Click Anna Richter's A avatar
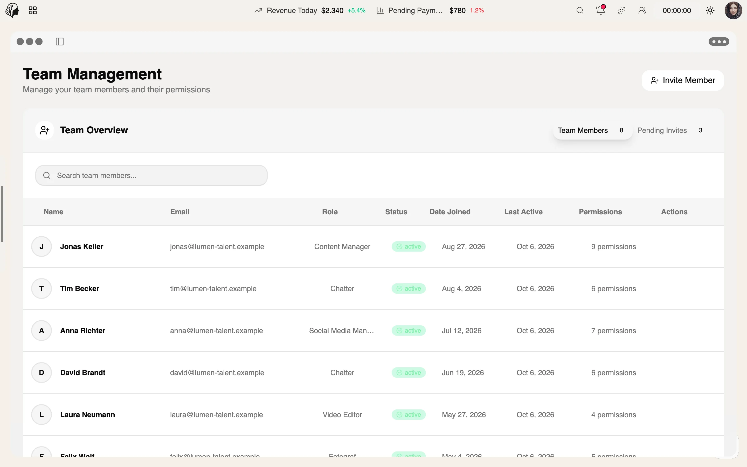The width and height of the screenshot is (747, 467). 41,331
